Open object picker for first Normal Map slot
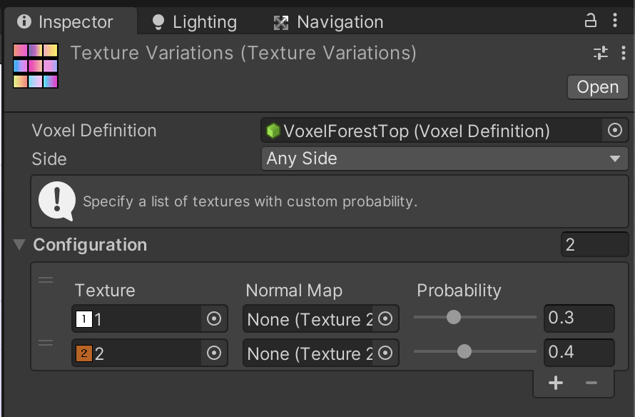This screenshot has height=417, width=635. click(385, 319)
